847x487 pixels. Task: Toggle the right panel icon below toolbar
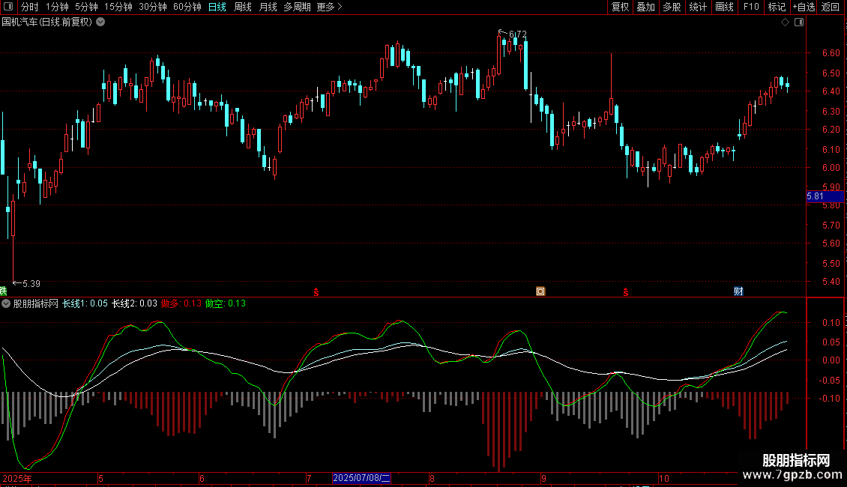tap(799, 22)
